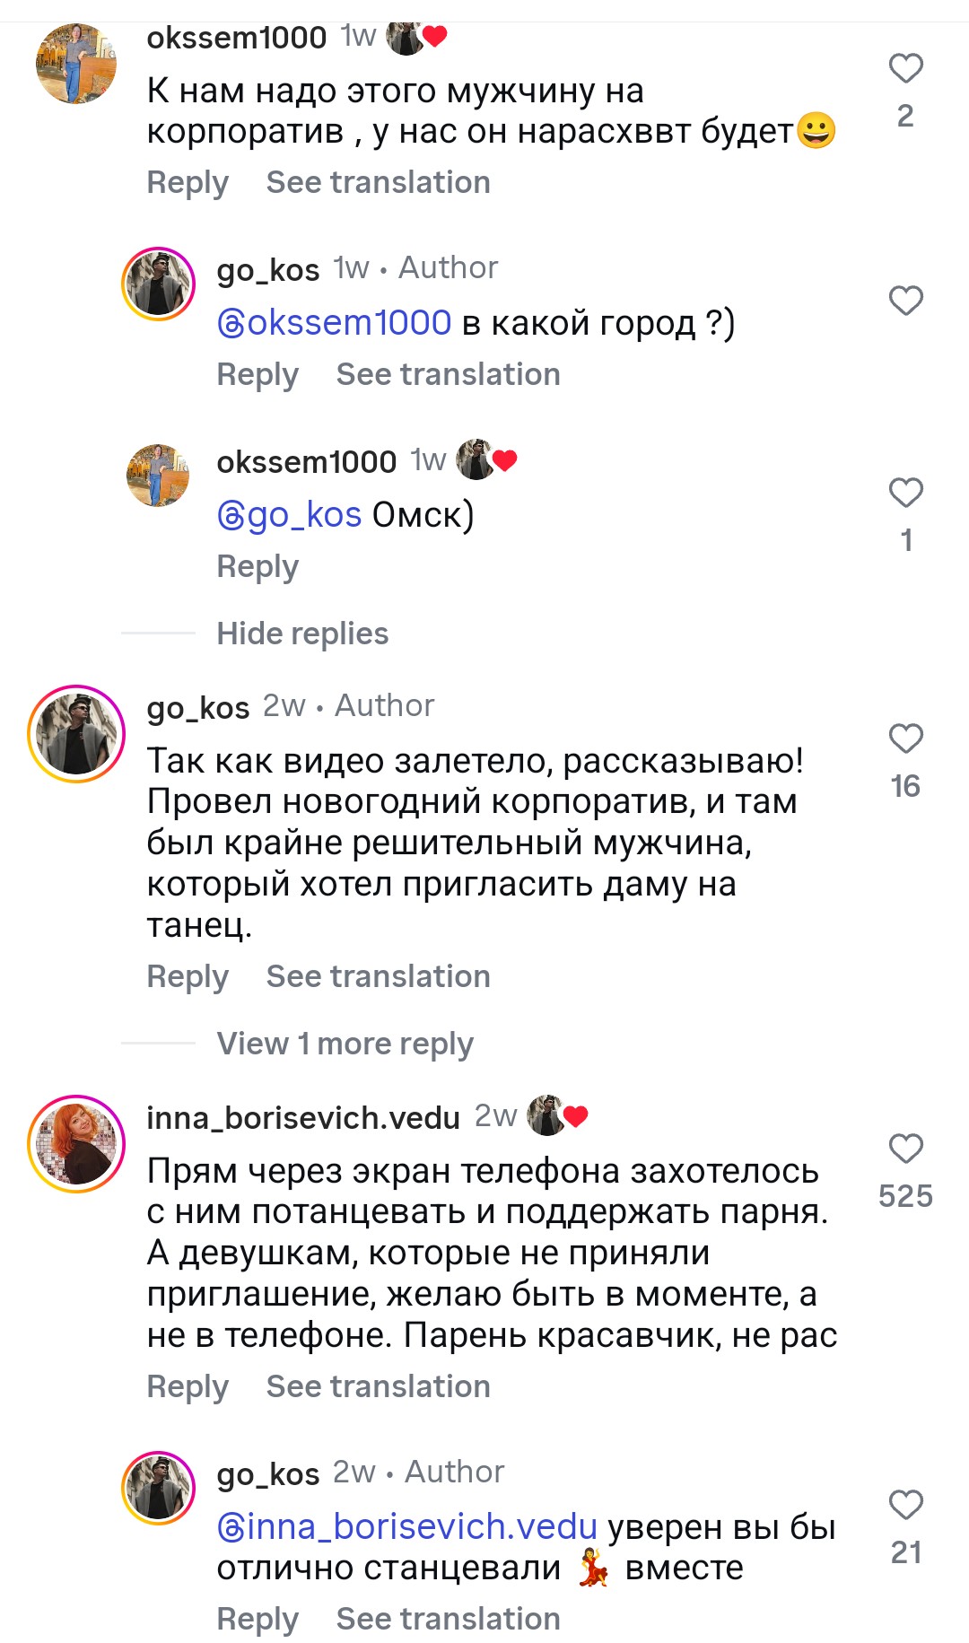The width and height of the screenshot is (969, 1643).
Task: Reply to inna_borisevich.vedu's comment
Action: (188, 1386)
